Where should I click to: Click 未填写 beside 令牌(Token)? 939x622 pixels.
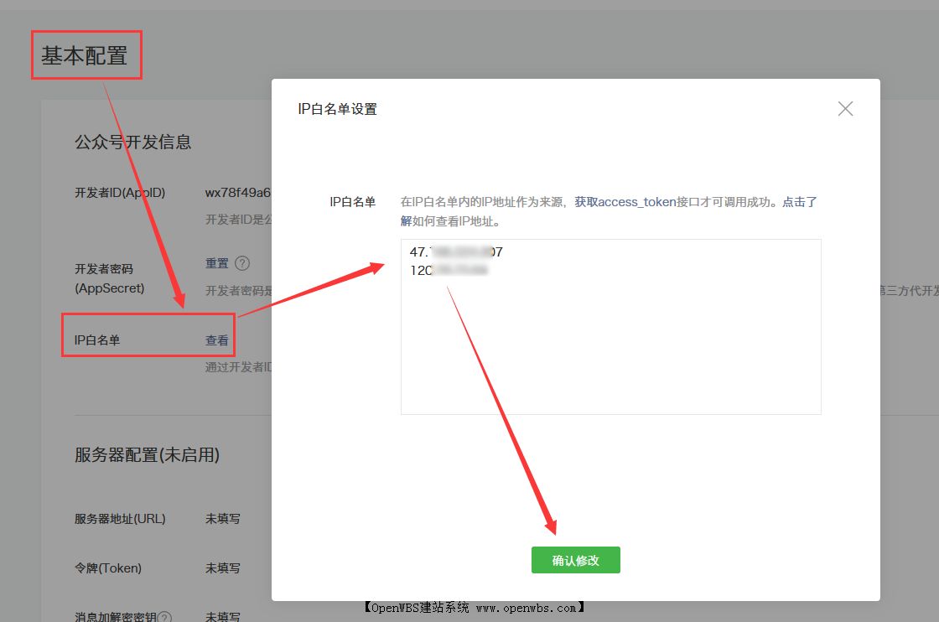tap(221, 568)
